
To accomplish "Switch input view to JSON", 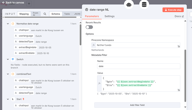I will [77, 14].
